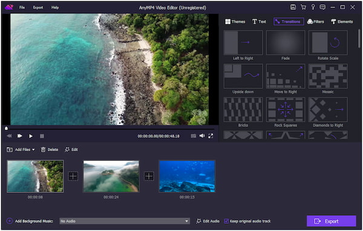This screenshot has height=231, width=363.
Task: Open the Help menu
Action: tap(55, 7)
